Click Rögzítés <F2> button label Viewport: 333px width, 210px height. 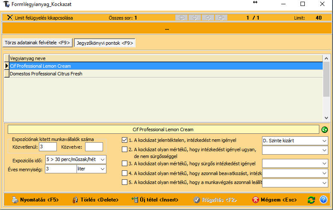coord(219,200)
